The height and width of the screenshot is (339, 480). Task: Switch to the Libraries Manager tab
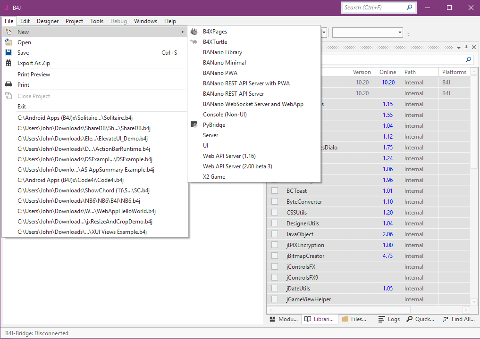[320, 319]
